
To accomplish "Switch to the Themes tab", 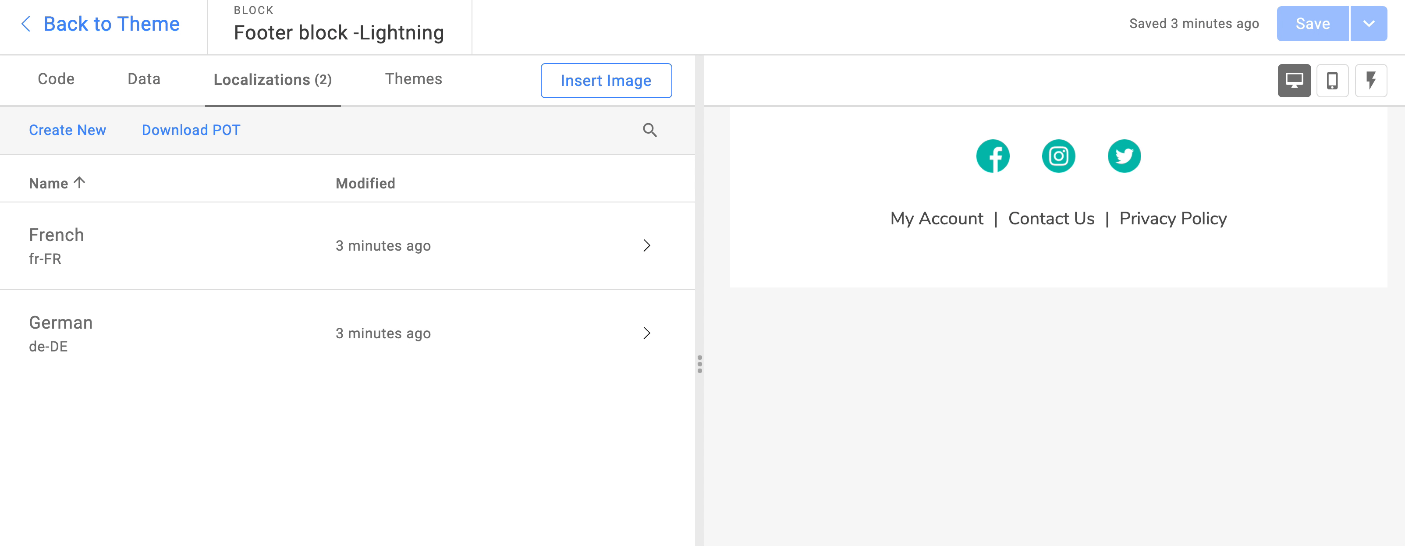I will [413, 79].
